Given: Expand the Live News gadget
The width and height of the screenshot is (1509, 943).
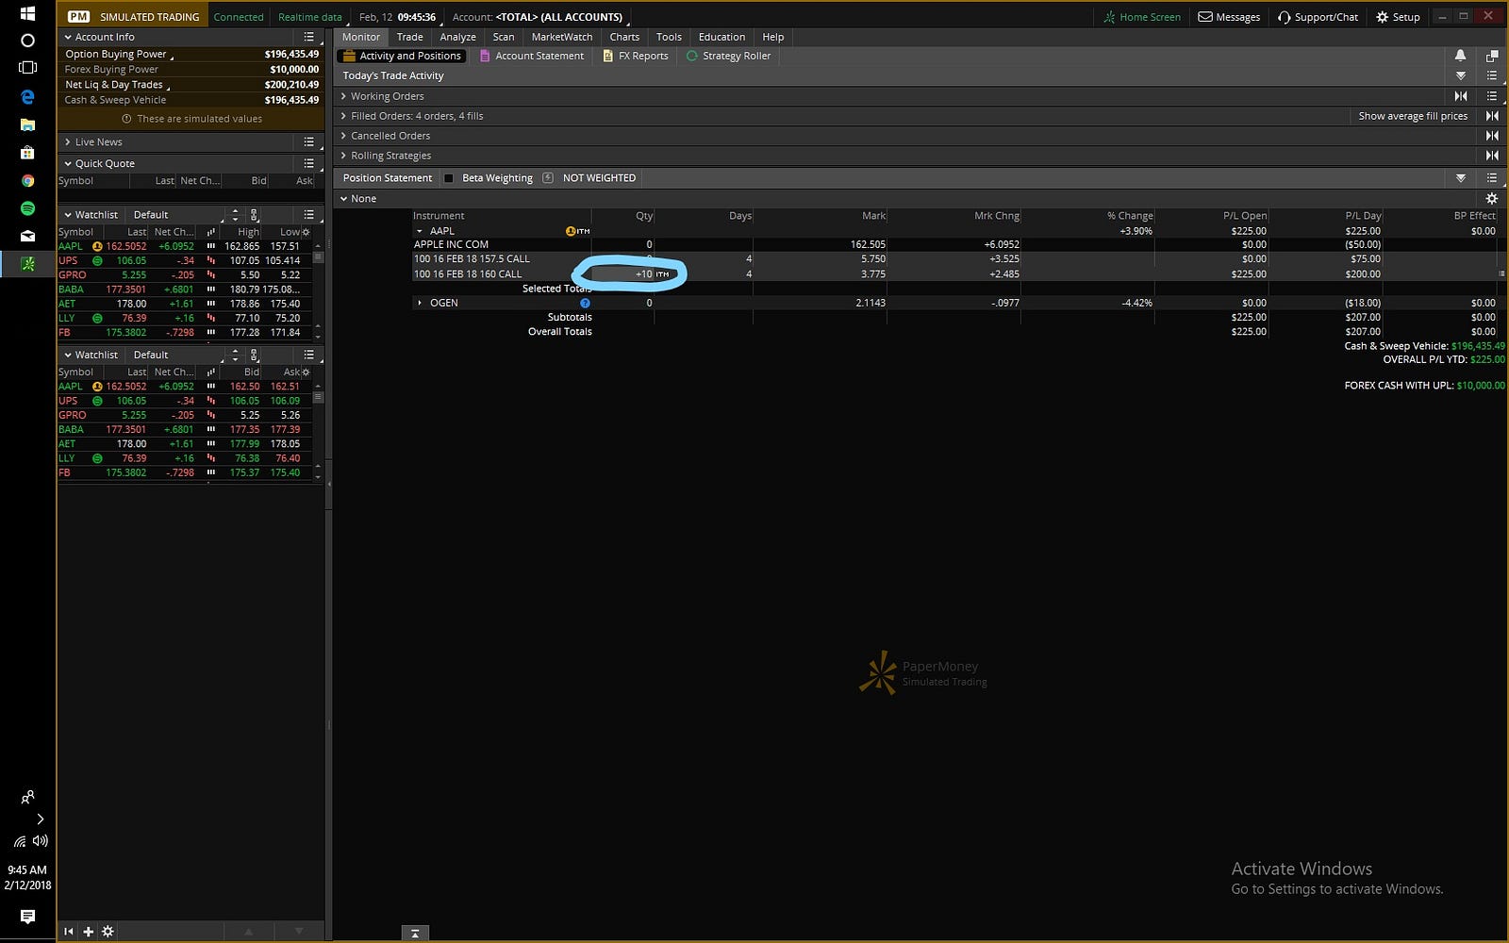Looking at the screenshot, I should (x=68, y=141).
